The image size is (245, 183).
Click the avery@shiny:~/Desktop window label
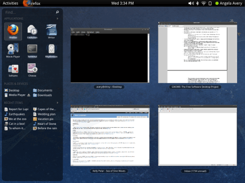(109, 87)
